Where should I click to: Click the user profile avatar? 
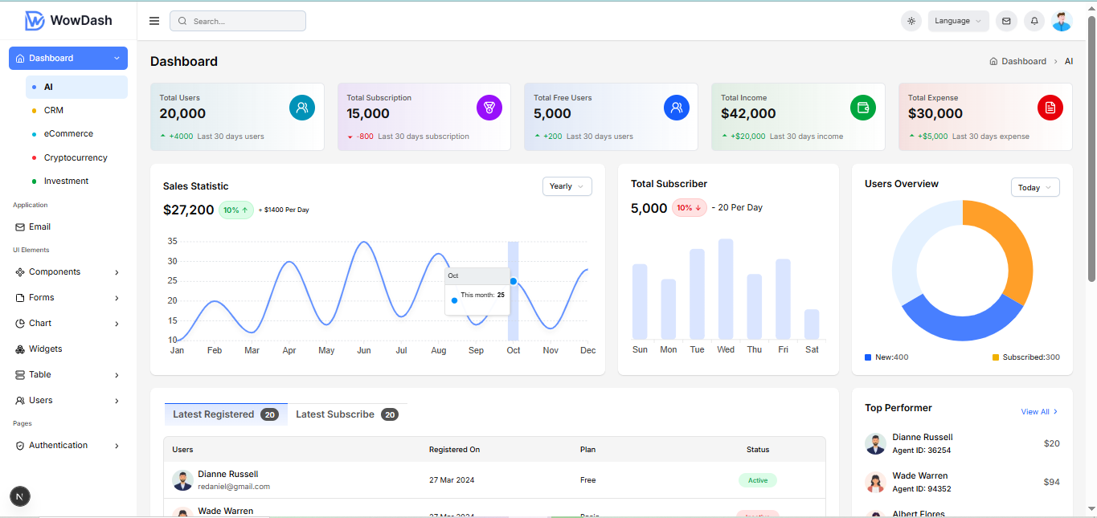1062,21
